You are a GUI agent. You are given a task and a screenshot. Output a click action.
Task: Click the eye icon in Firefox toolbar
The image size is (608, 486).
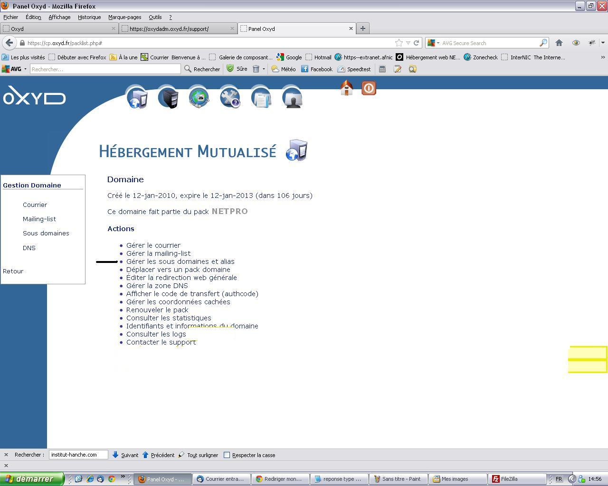(x=576, y=43)
